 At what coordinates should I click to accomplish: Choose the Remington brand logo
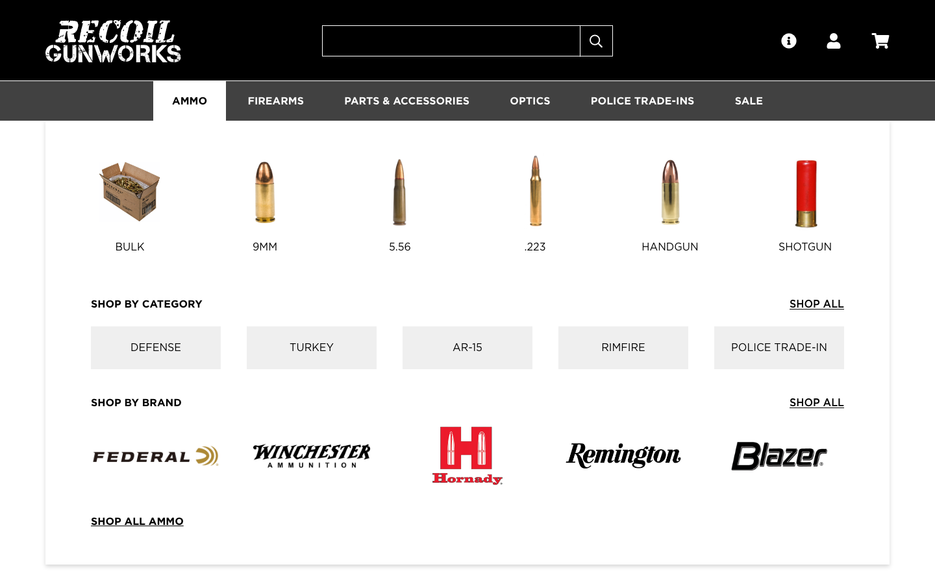click(623, 455)
